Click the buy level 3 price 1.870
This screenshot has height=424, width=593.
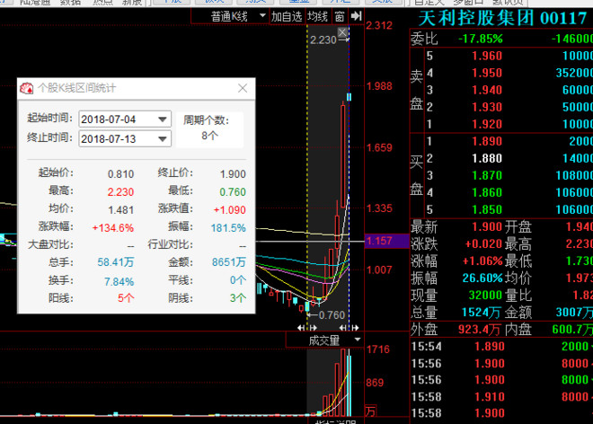(x=487, y=175)
